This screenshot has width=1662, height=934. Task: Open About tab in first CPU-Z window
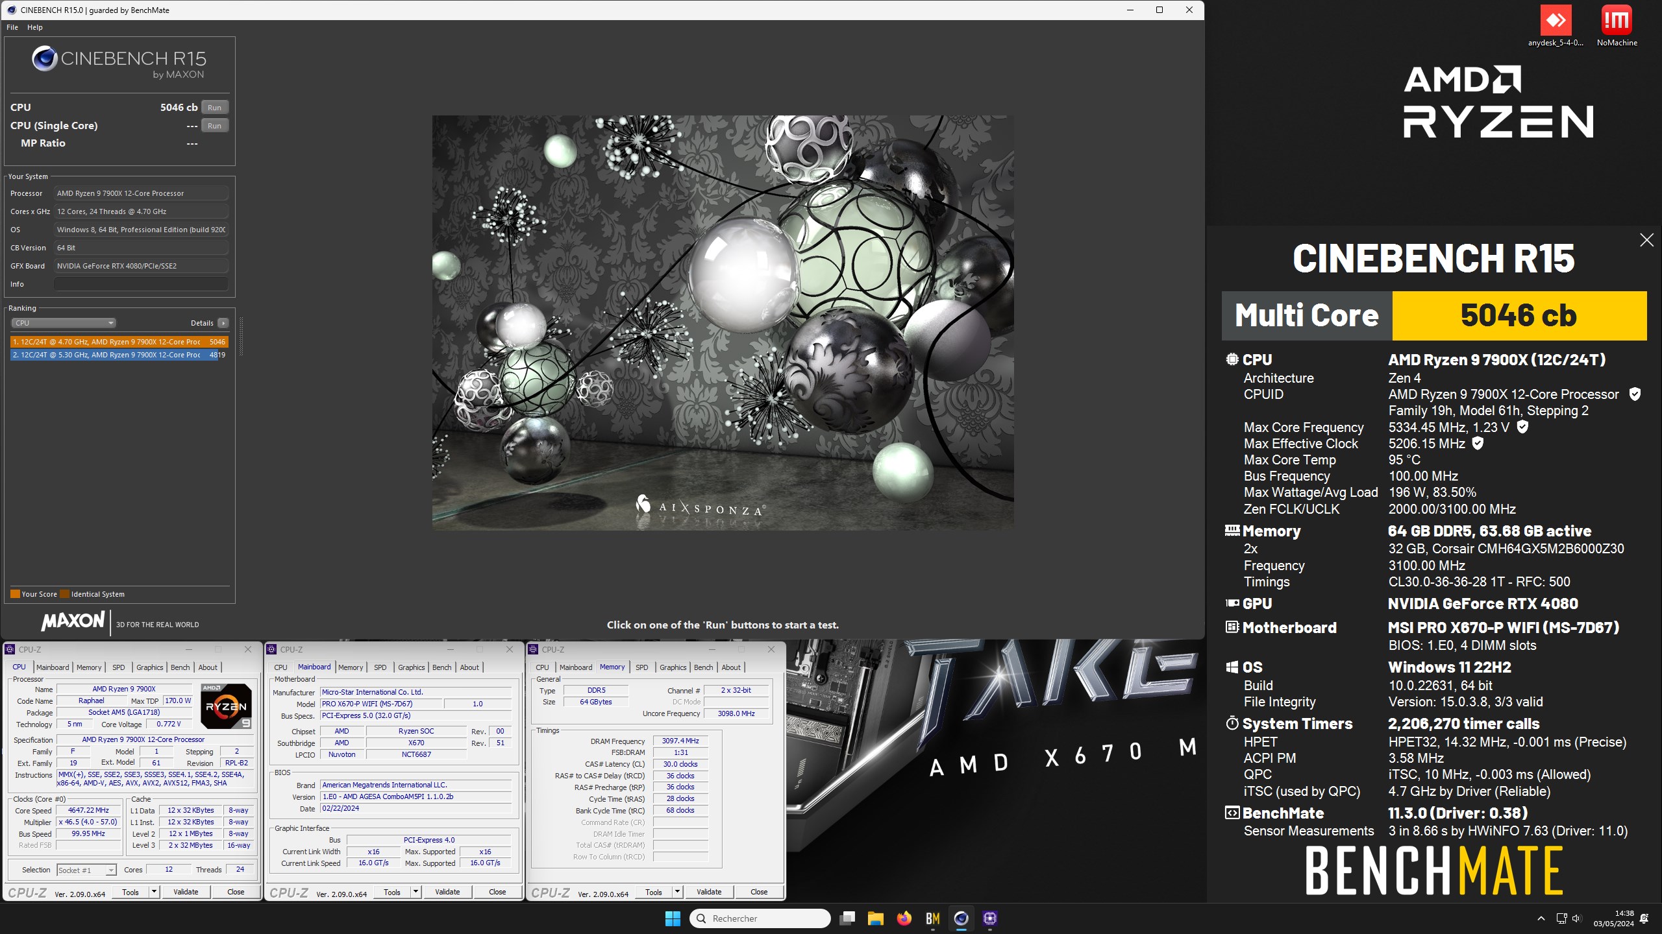pyautogui.click(x=208, y=667)
